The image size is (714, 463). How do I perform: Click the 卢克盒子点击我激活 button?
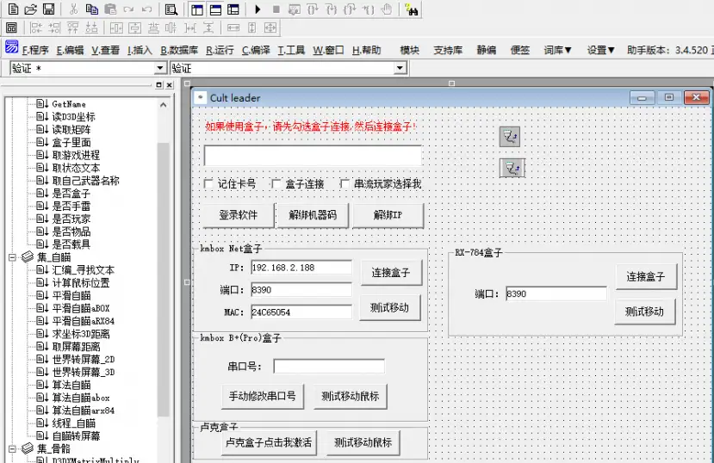(x=269, y=442)
